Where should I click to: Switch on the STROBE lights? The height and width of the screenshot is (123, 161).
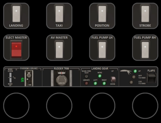pyautogui.click(x=145, y=14)
